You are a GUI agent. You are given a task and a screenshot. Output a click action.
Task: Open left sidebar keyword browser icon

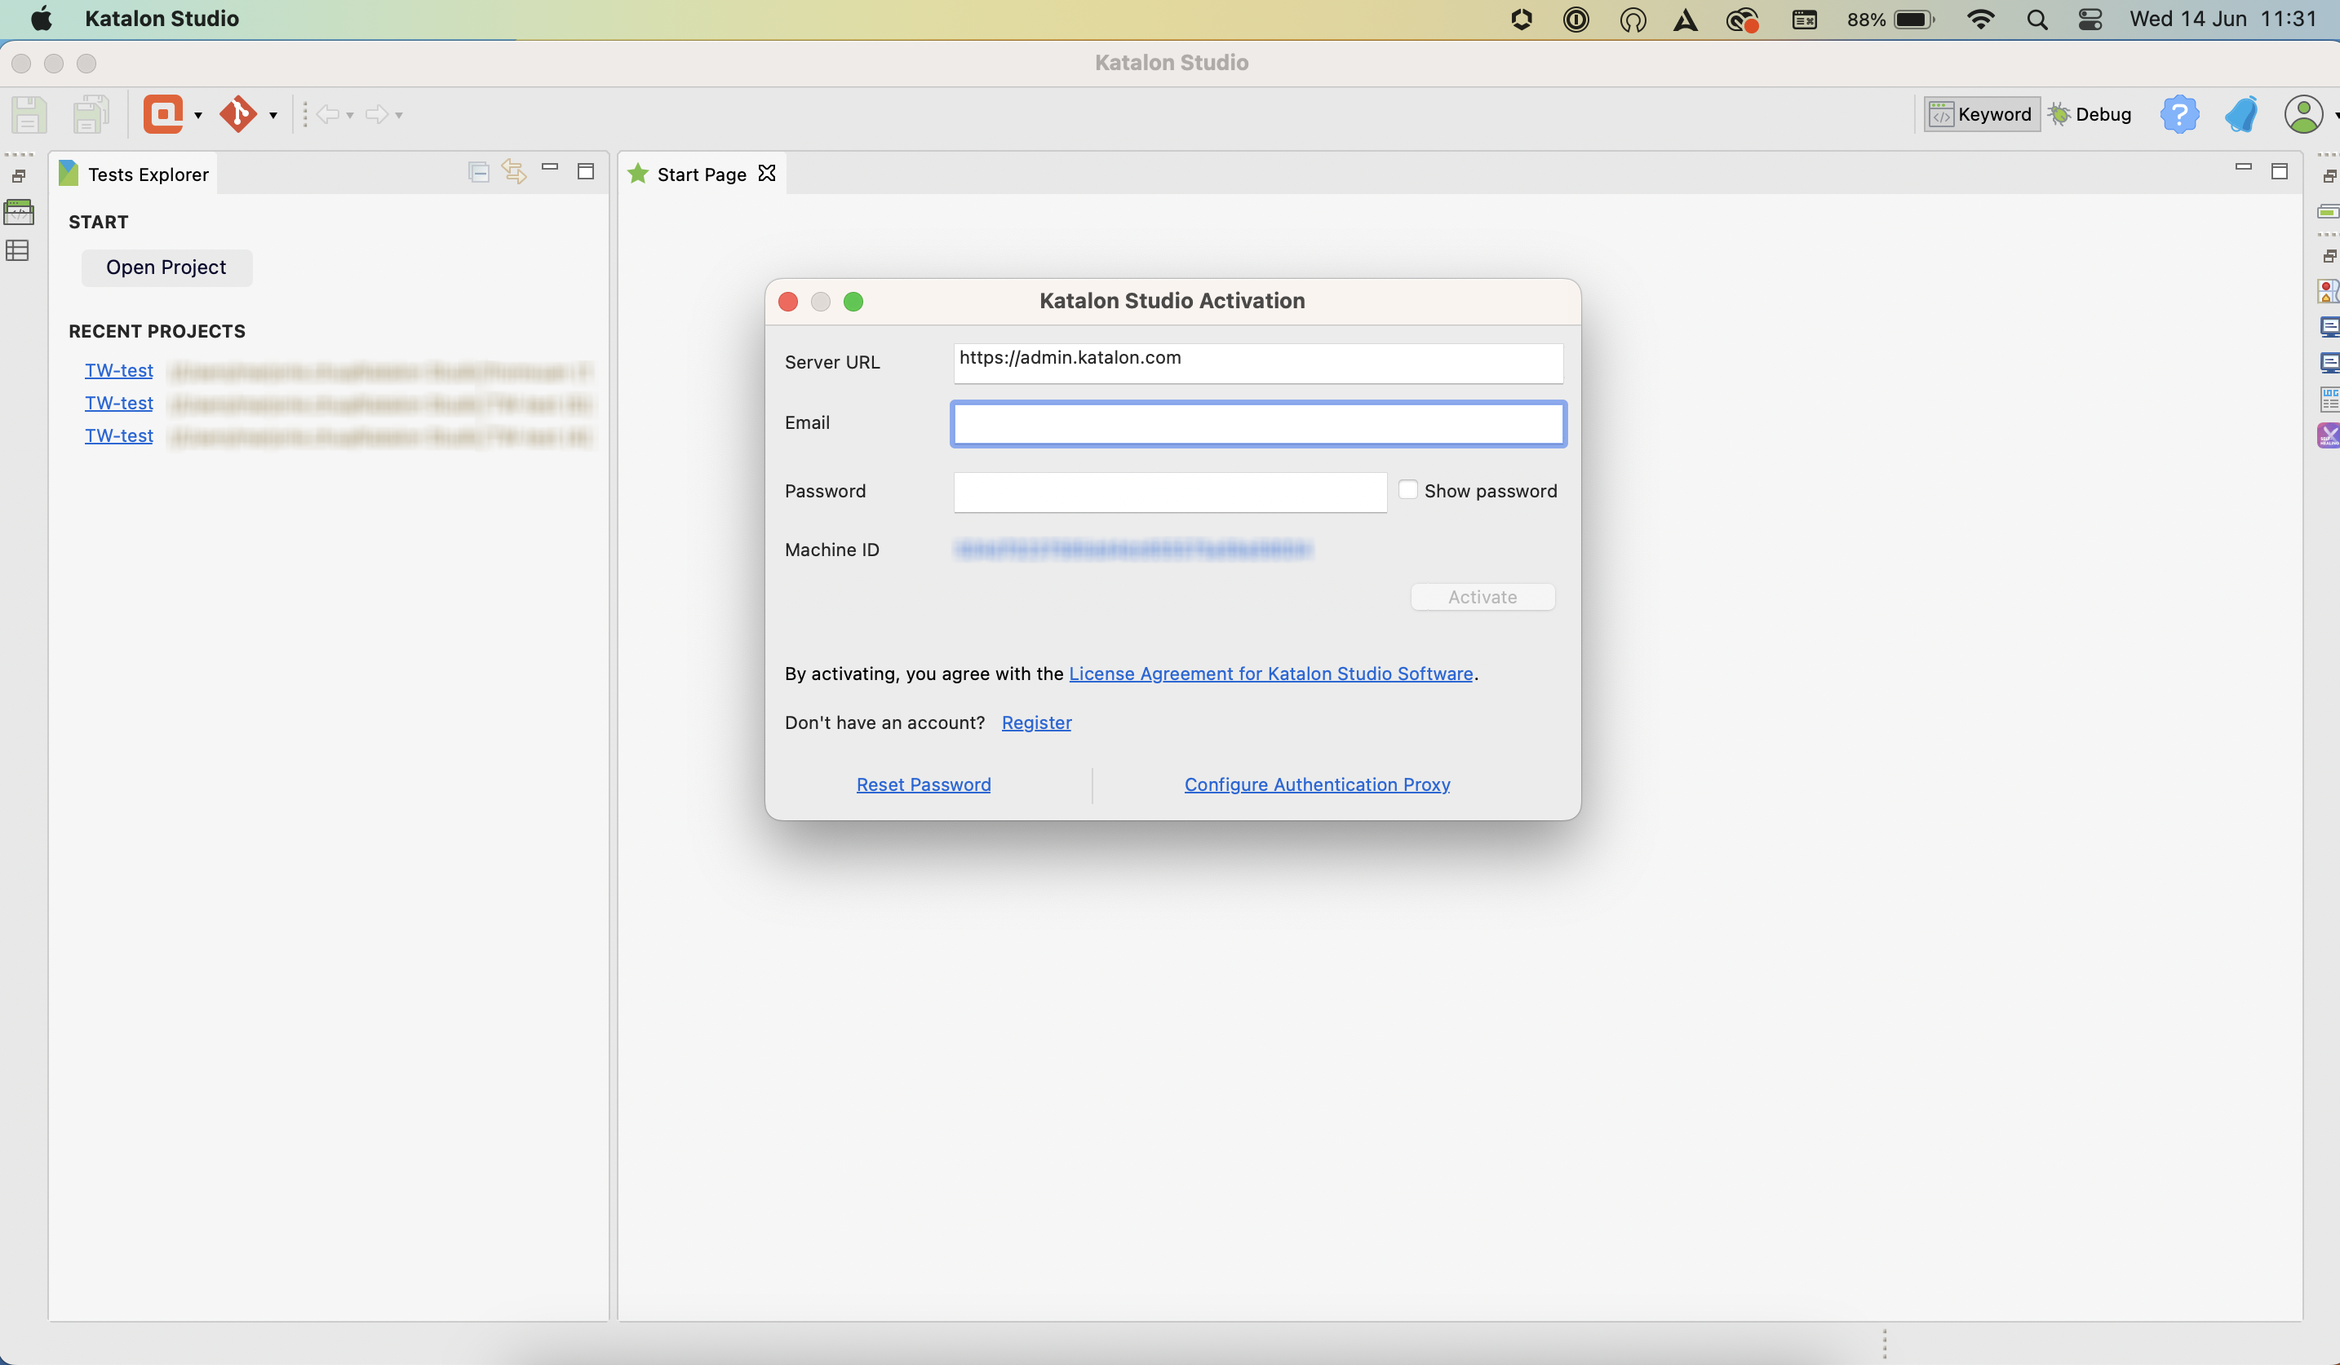19,211
